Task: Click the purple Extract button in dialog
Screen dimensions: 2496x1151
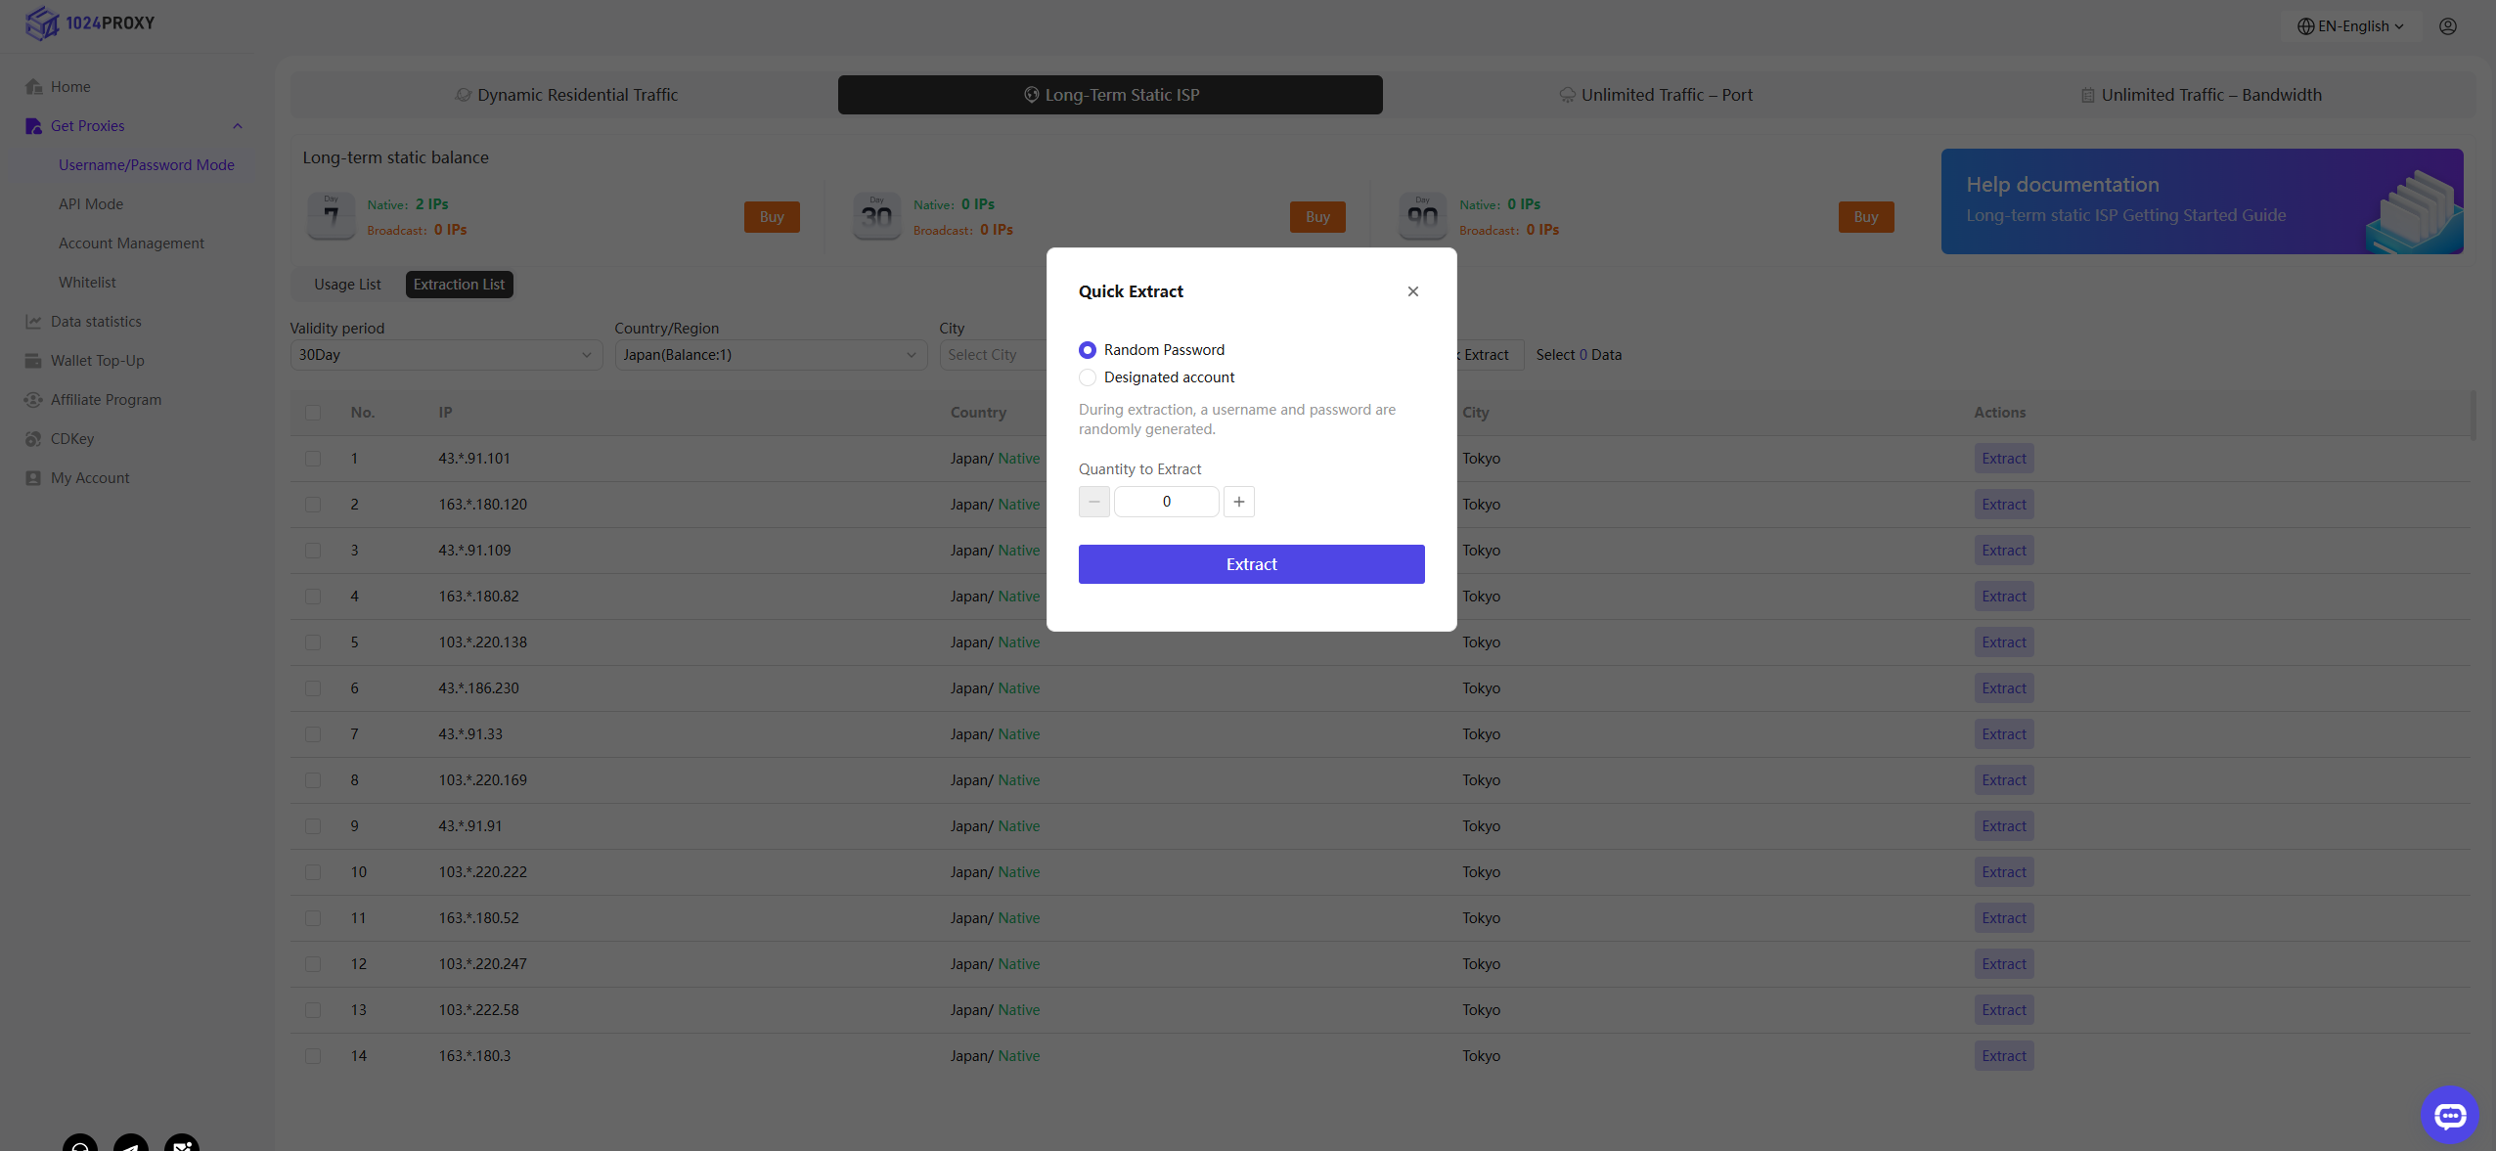Action: click(1251, 564)
